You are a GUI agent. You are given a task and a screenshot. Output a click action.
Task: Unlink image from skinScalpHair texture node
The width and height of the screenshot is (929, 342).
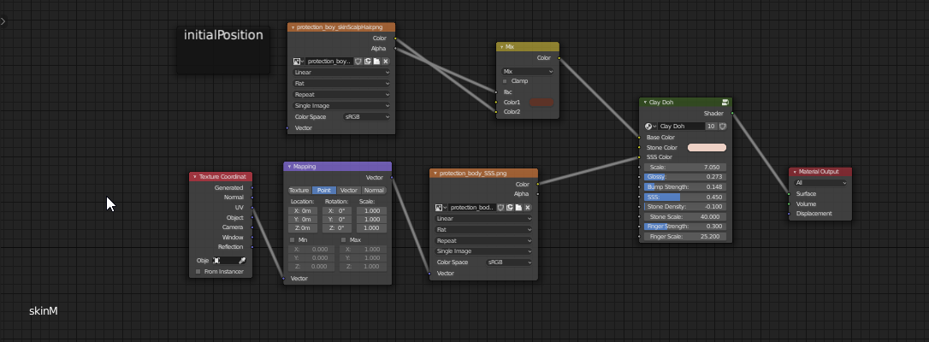(x=386, y=61)
